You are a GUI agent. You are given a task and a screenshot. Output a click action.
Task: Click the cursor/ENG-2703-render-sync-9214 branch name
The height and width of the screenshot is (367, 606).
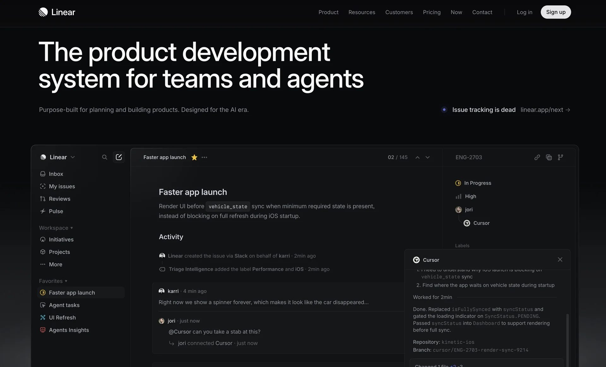(x=480, y=350)
